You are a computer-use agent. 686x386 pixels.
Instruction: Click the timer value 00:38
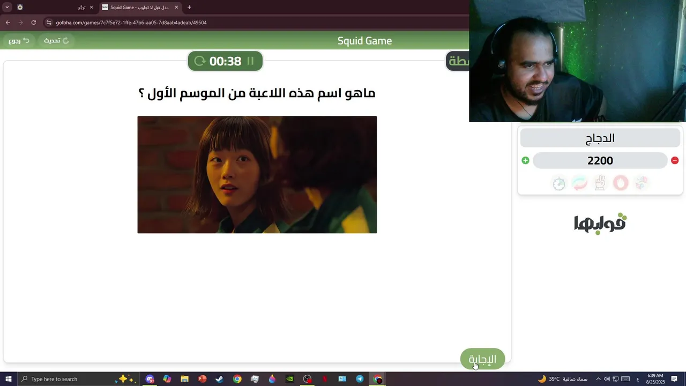pos(225,61)
